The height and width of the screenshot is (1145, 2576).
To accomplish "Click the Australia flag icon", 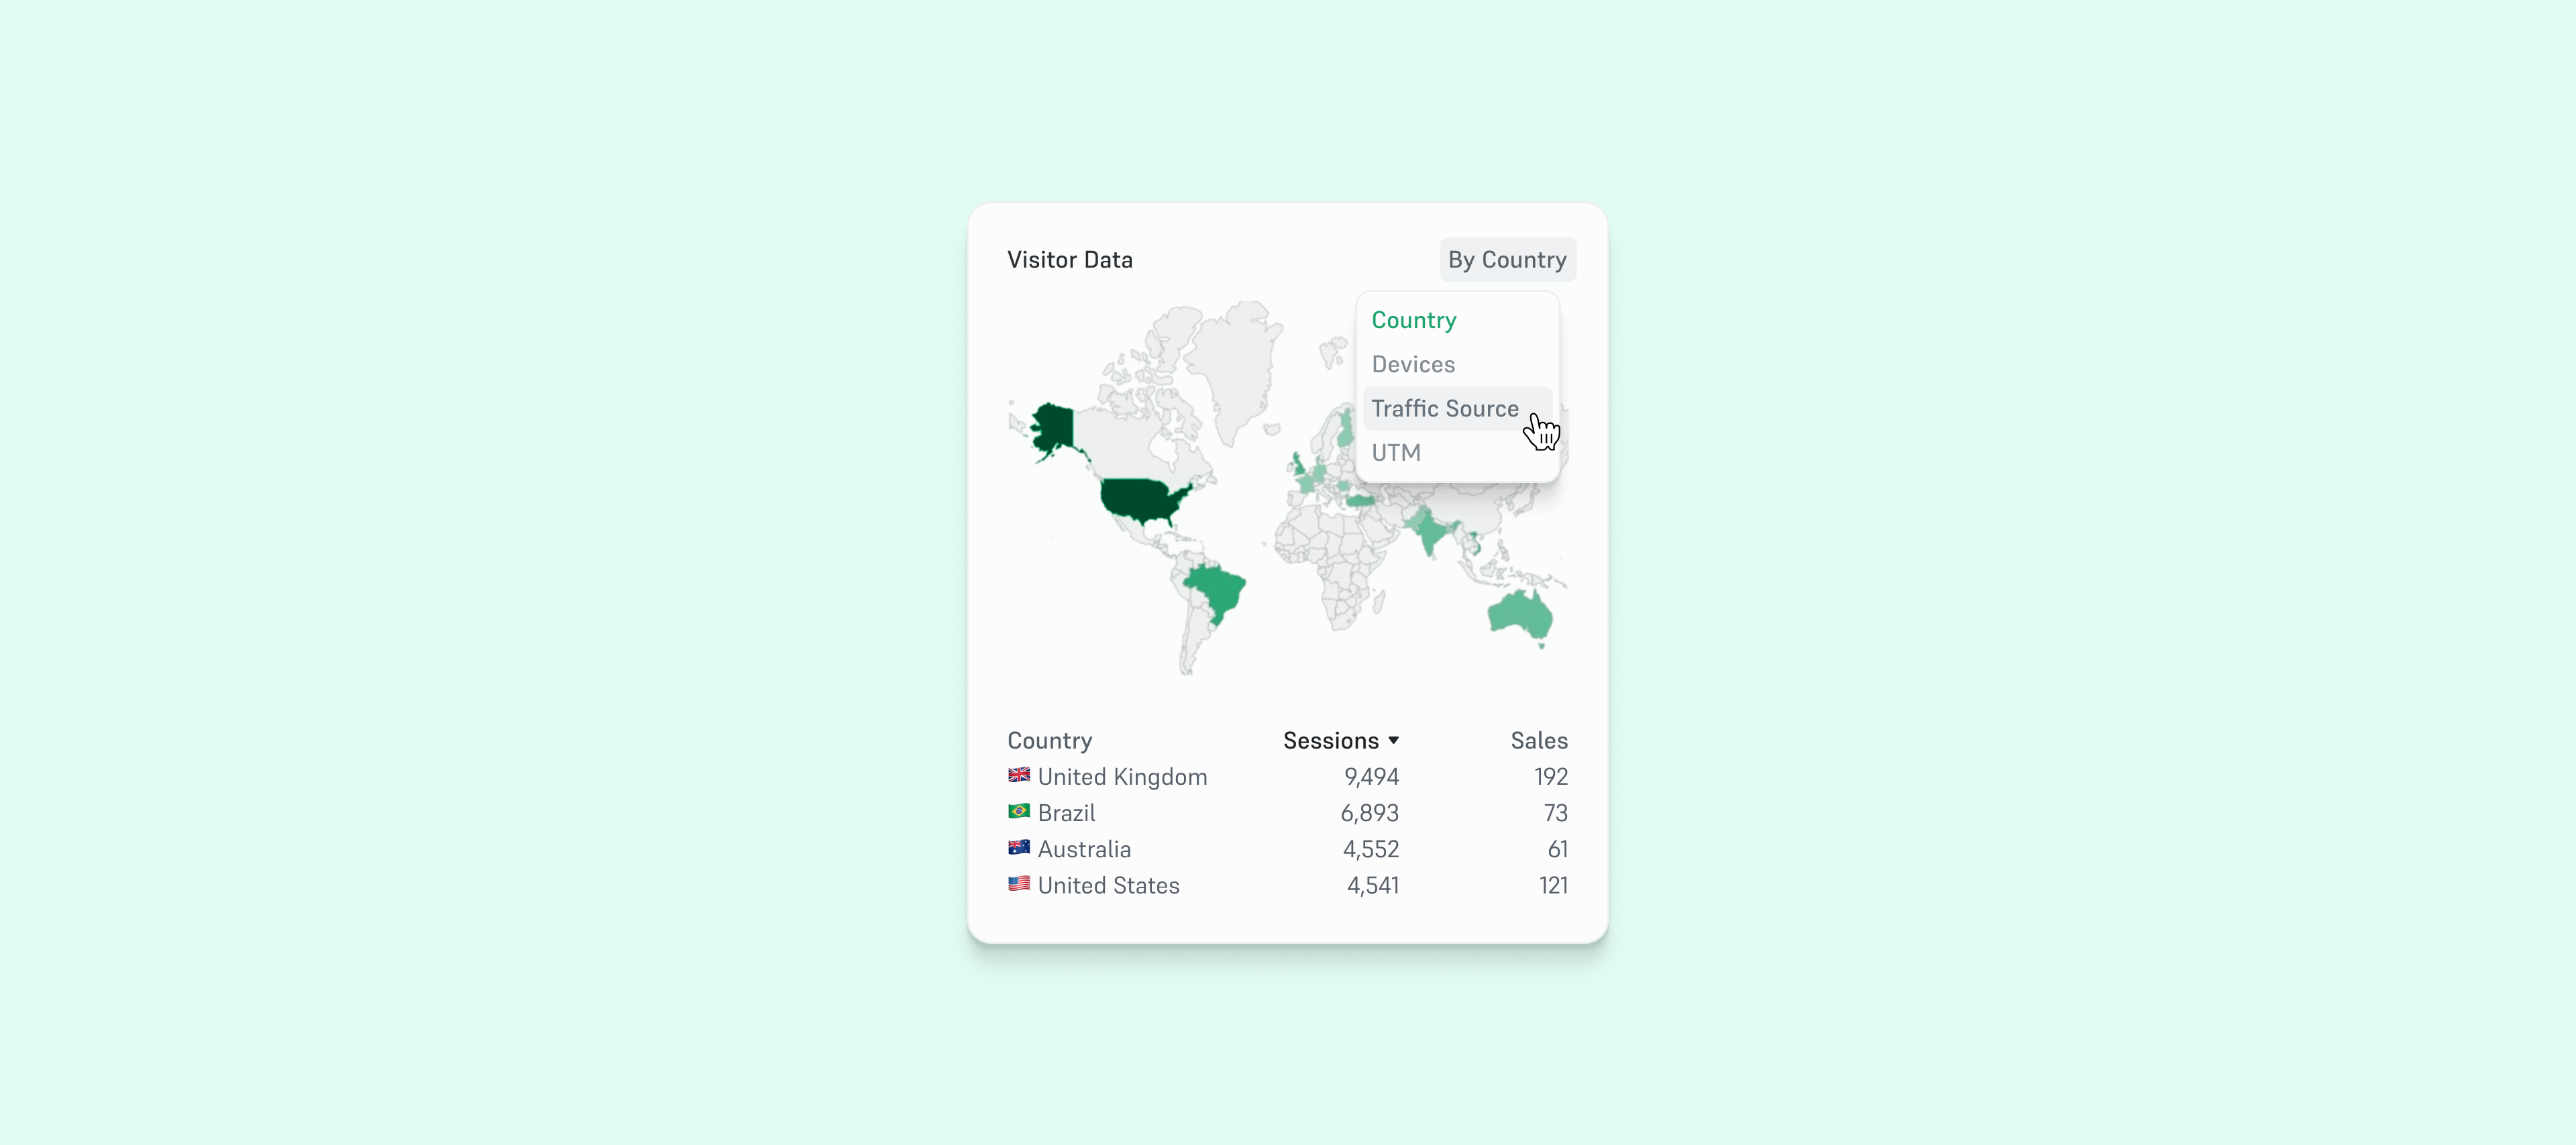I will [x=1018, y=848].
